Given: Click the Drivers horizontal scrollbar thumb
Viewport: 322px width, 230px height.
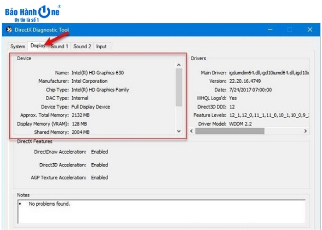Looking at the screenshot, I should pyautogui.click(x=230, y=131).
